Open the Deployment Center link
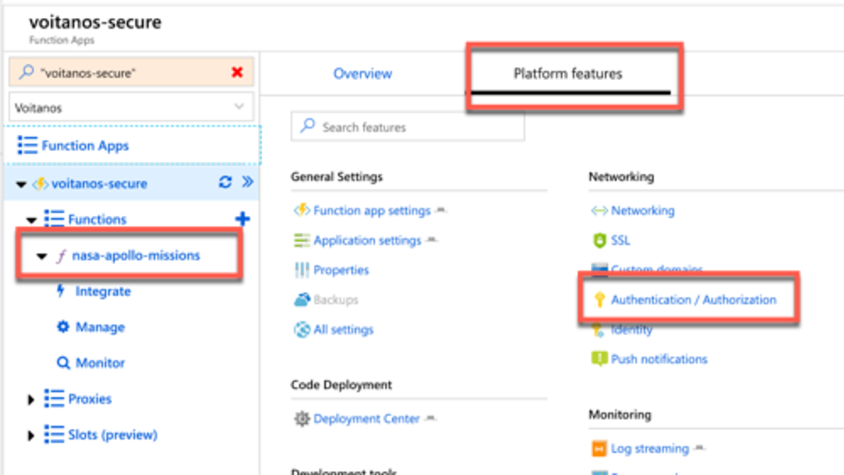This screenshot has width=844, height=475. [367, 418]
